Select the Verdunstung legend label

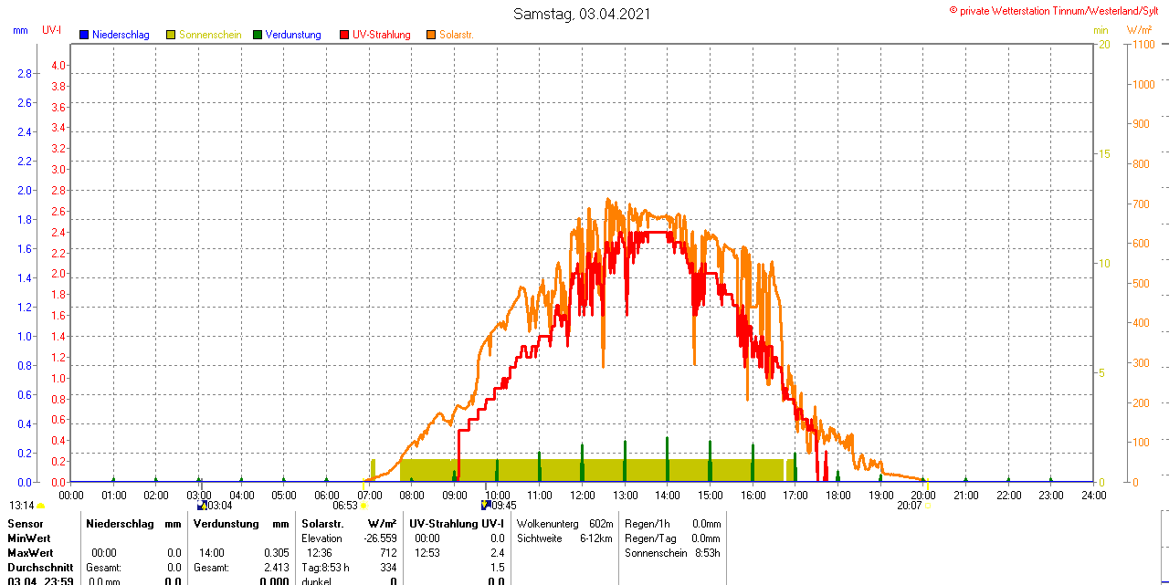(293, 35)
